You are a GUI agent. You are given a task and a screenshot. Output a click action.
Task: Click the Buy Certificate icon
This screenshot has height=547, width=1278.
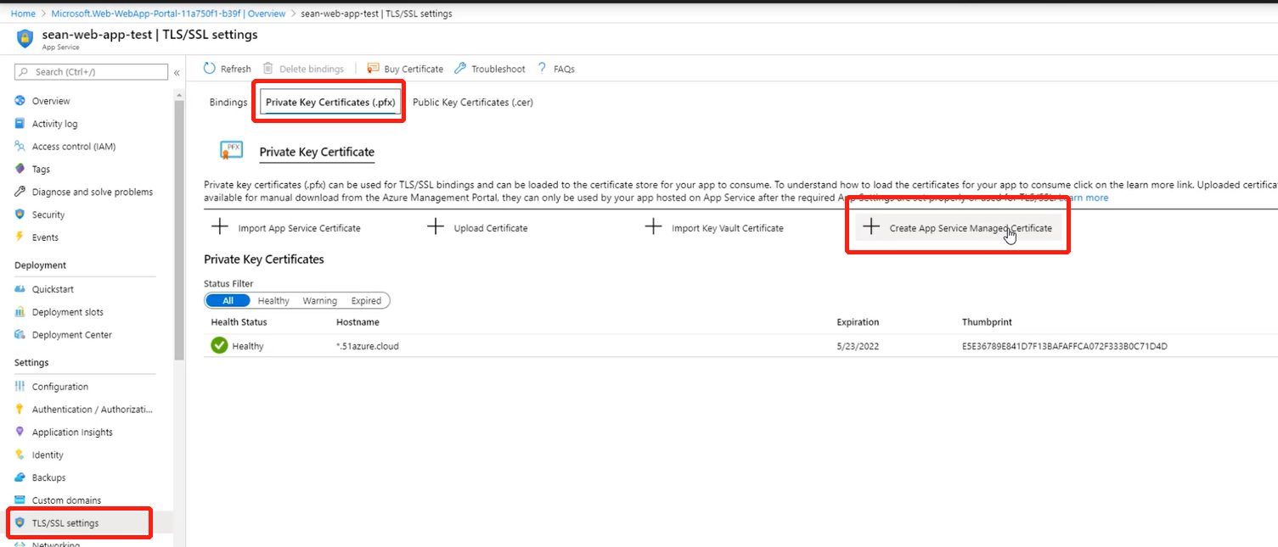point(373,69)
